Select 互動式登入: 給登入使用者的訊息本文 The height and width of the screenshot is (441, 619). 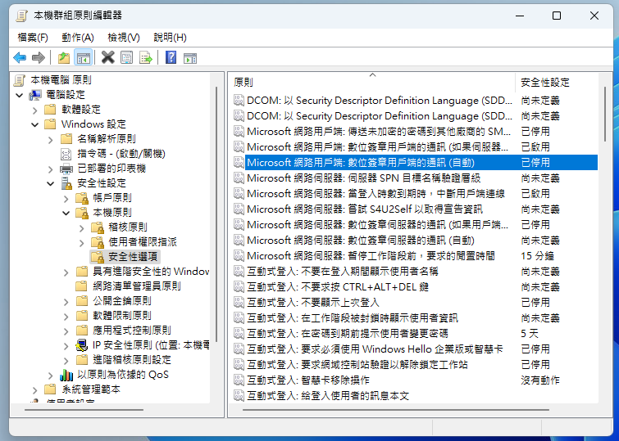pyautogui.click(x=415, y=396)
